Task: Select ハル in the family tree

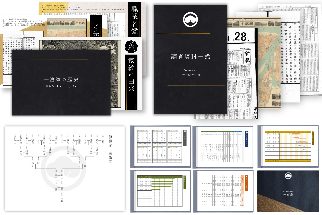Action: pos(21,153)
